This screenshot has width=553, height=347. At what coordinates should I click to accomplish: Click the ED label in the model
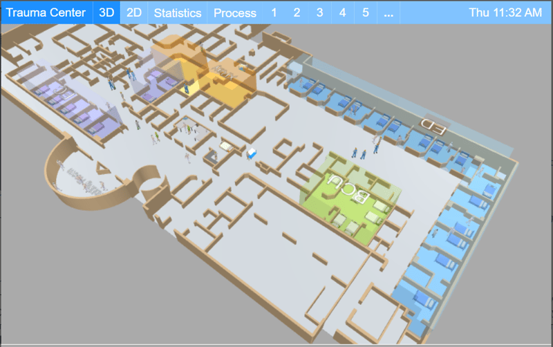pos(433,126)
